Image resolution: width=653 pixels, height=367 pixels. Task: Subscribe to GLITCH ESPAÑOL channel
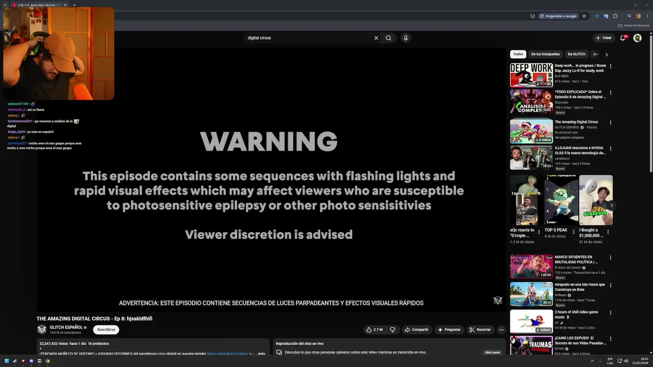(106, 330)
